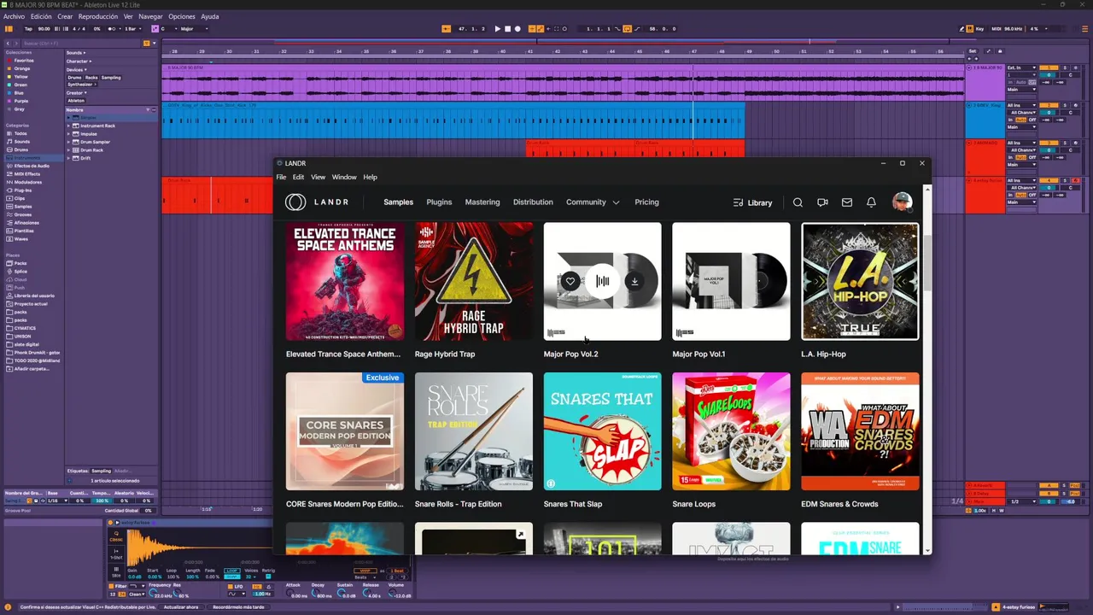This screenshot has width=1093, height=615.
Task: Toggle the Key map mode in Ableton
Action: 978,29
